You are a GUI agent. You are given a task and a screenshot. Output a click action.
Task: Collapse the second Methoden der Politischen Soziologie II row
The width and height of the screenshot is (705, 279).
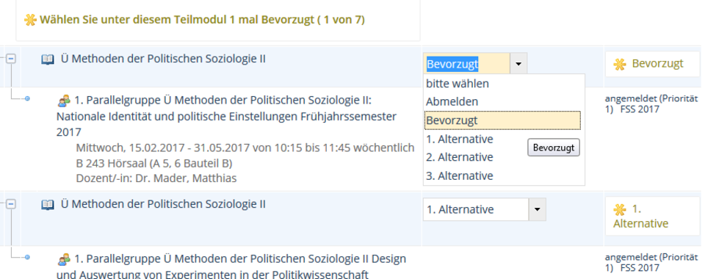click(11, 204)
